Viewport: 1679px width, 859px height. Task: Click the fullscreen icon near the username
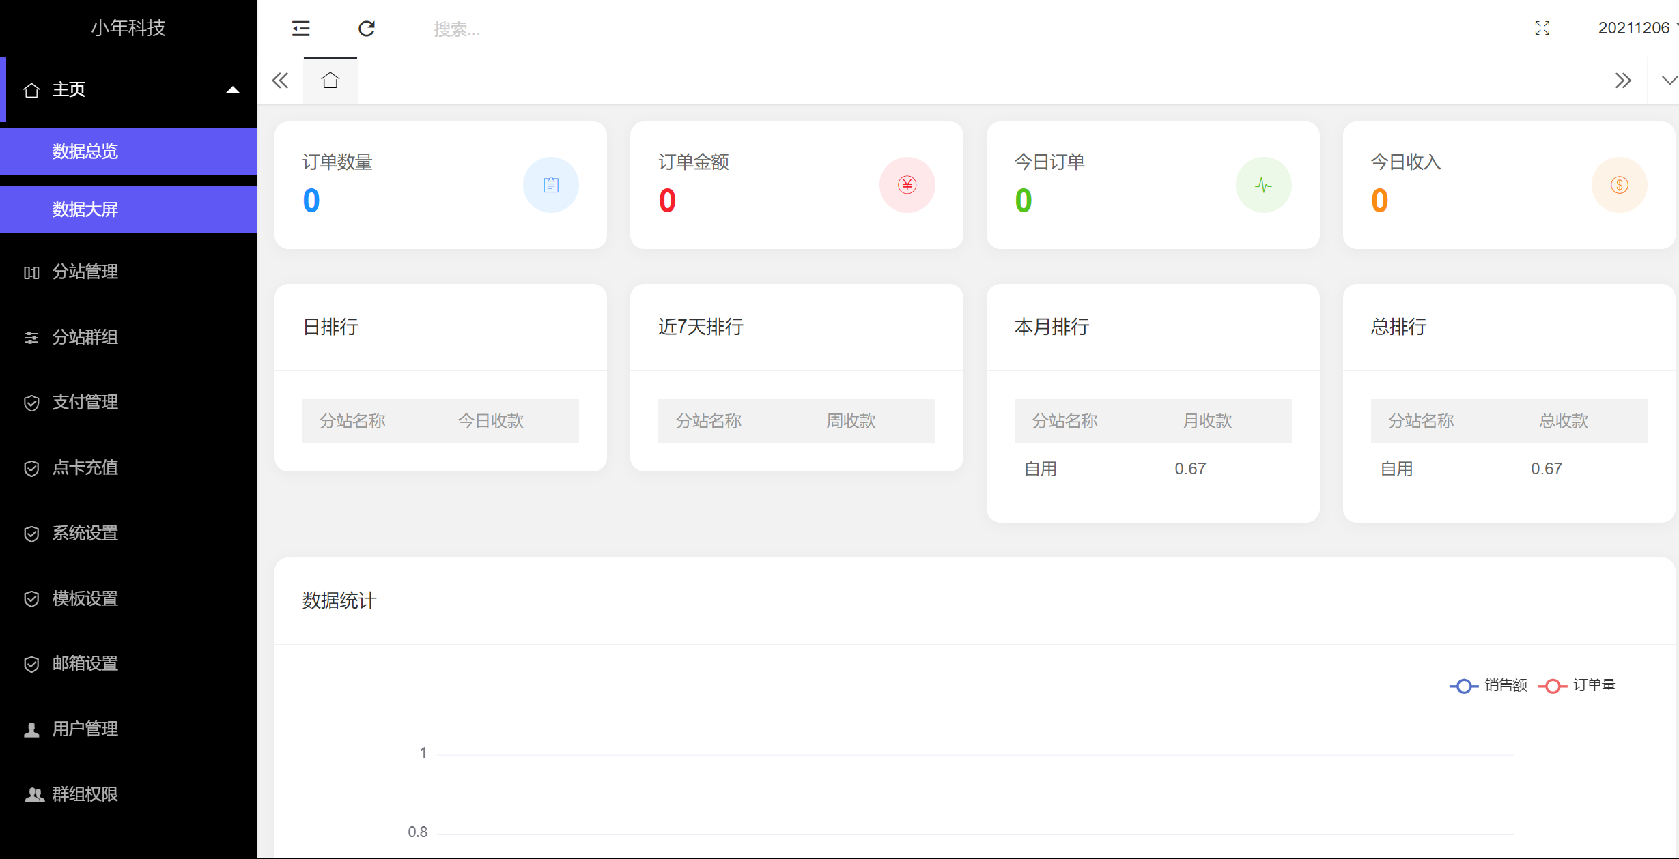click(1543, 28)
